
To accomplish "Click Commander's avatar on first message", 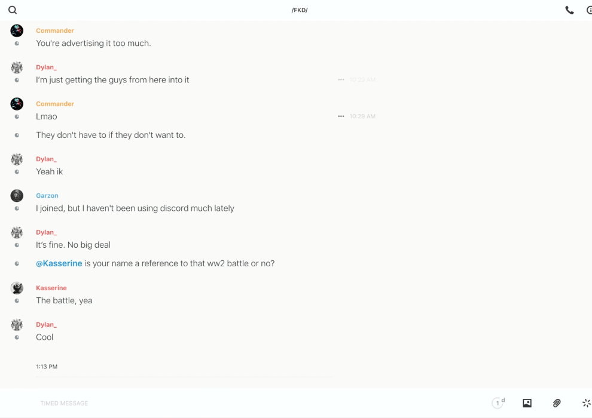I will point(17,31).
